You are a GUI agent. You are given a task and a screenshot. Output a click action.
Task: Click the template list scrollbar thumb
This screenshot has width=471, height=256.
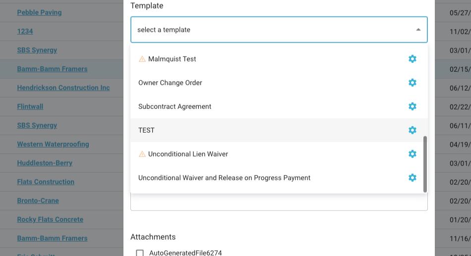tap(425, 163)
